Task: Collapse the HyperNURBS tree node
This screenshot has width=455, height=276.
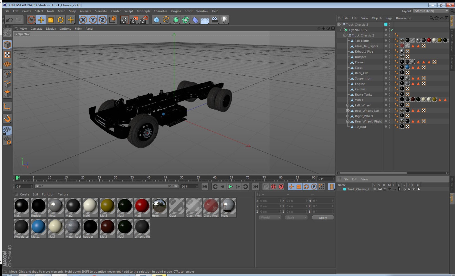Action: click(x=342, y=30)
